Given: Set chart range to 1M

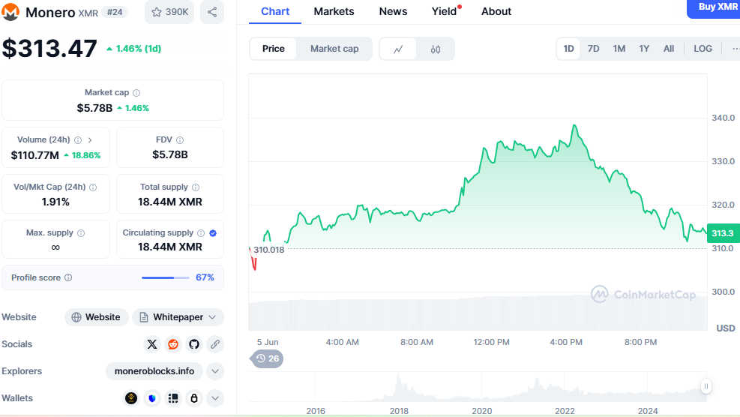Looking at the screenshot, I should [x=619, y=49].
